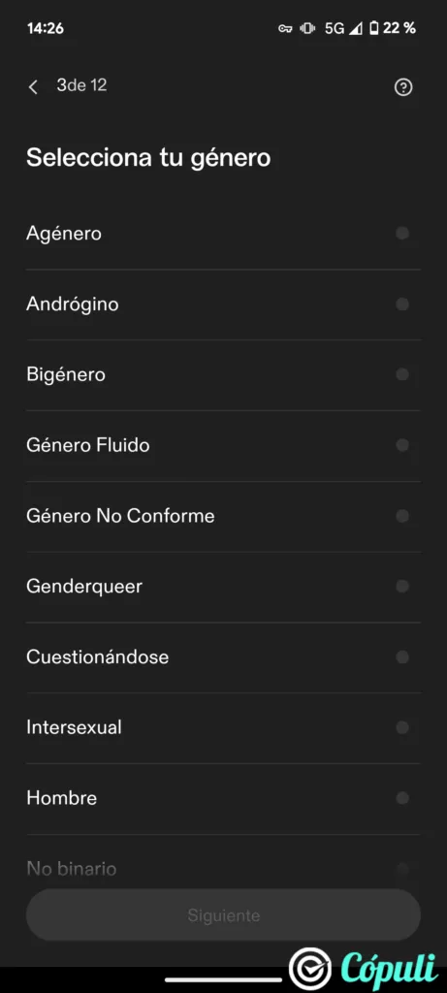The image size is (447, 993).
Task: Tap the vibrate mode status icon
Action: [x=307, y=28]
